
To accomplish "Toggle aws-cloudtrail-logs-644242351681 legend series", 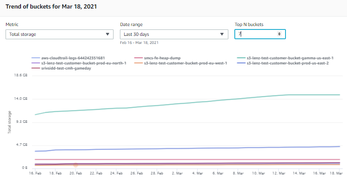I will coord(73,58).
